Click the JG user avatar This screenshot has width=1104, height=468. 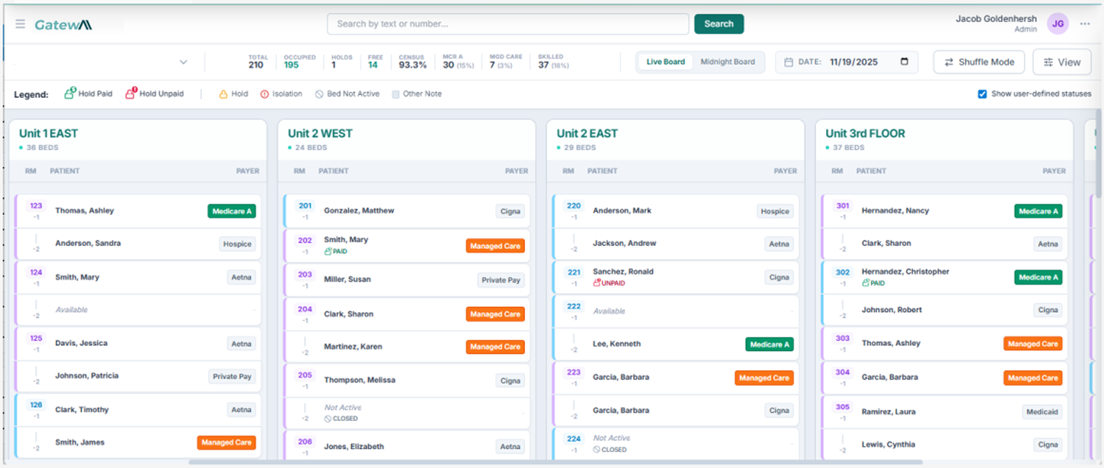[x=1057, y=23]
